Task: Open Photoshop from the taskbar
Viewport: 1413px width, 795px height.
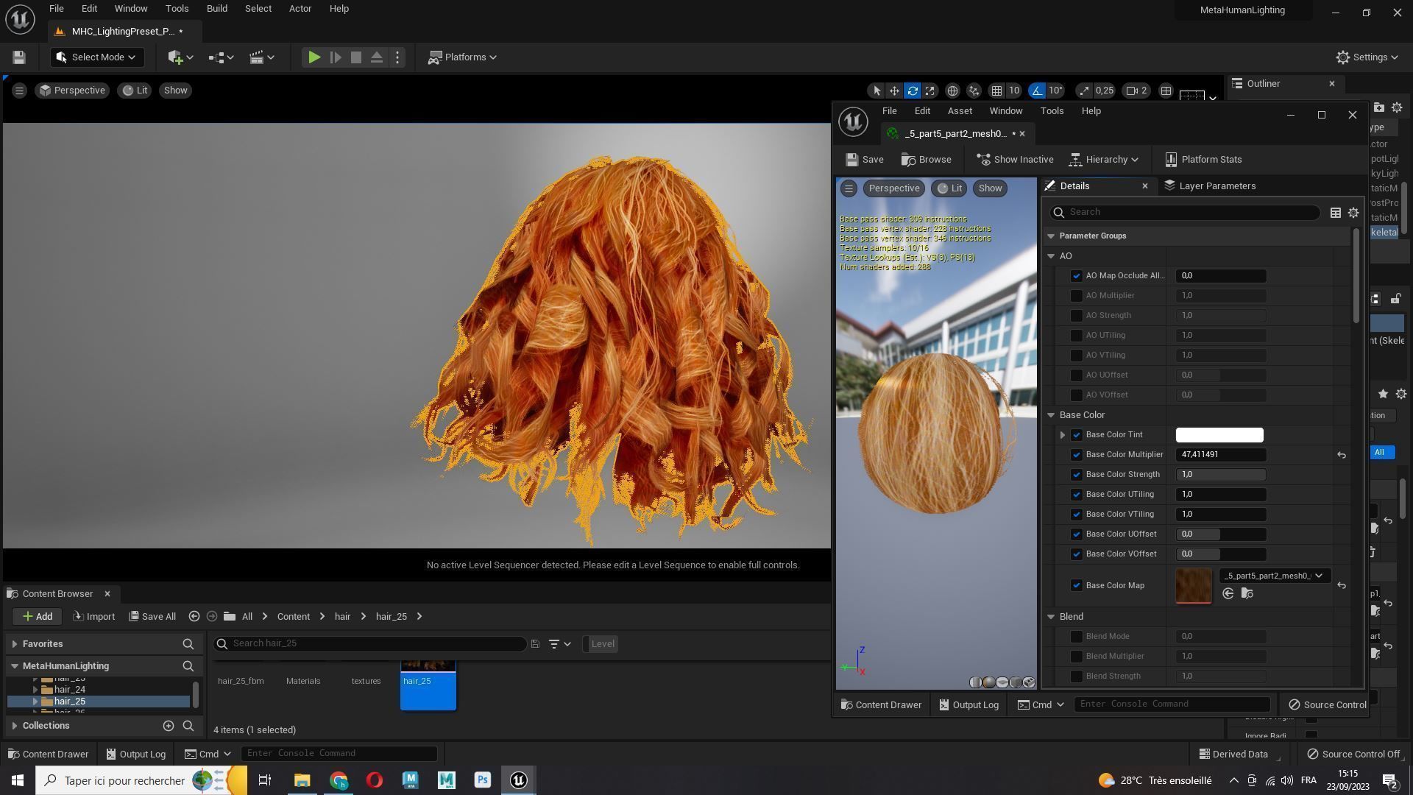Action: point(483,780)
